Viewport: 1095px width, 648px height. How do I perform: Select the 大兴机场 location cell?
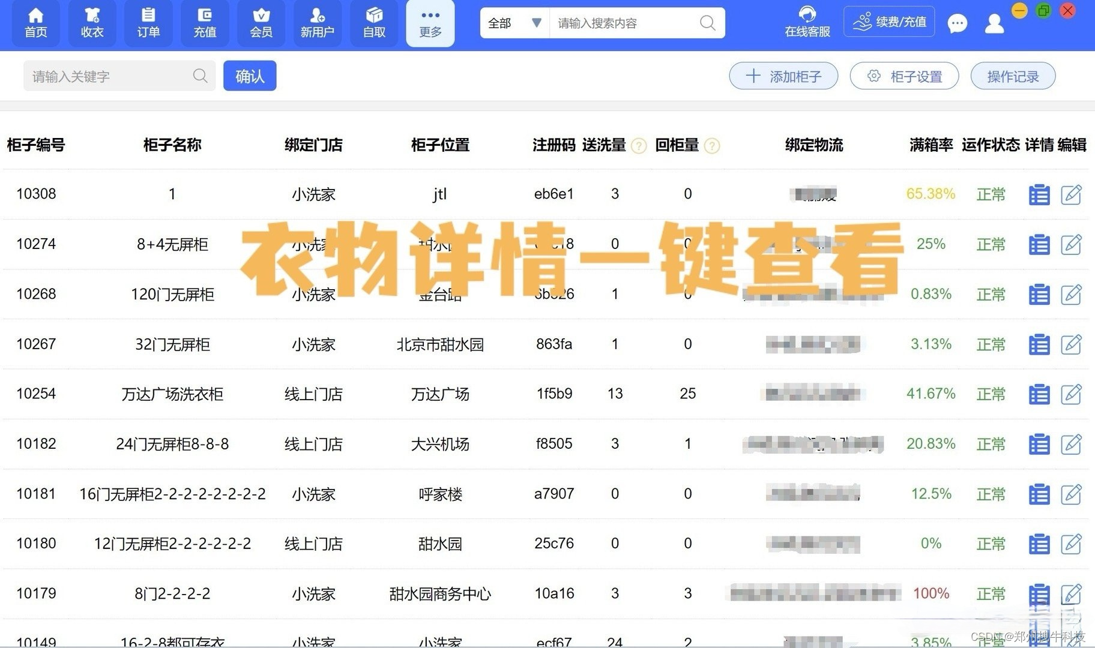coord(440,444)
